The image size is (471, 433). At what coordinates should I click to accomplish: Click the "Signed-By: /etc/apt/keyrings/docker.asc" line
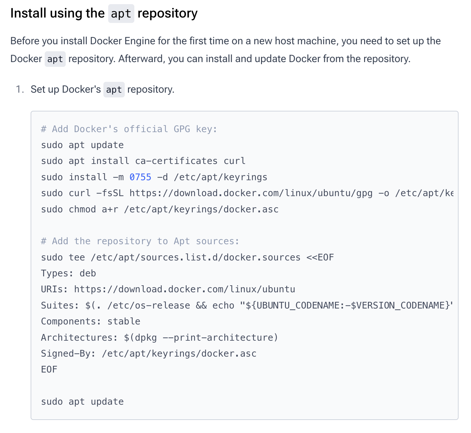pyautogui.click(x=149, y=353)
